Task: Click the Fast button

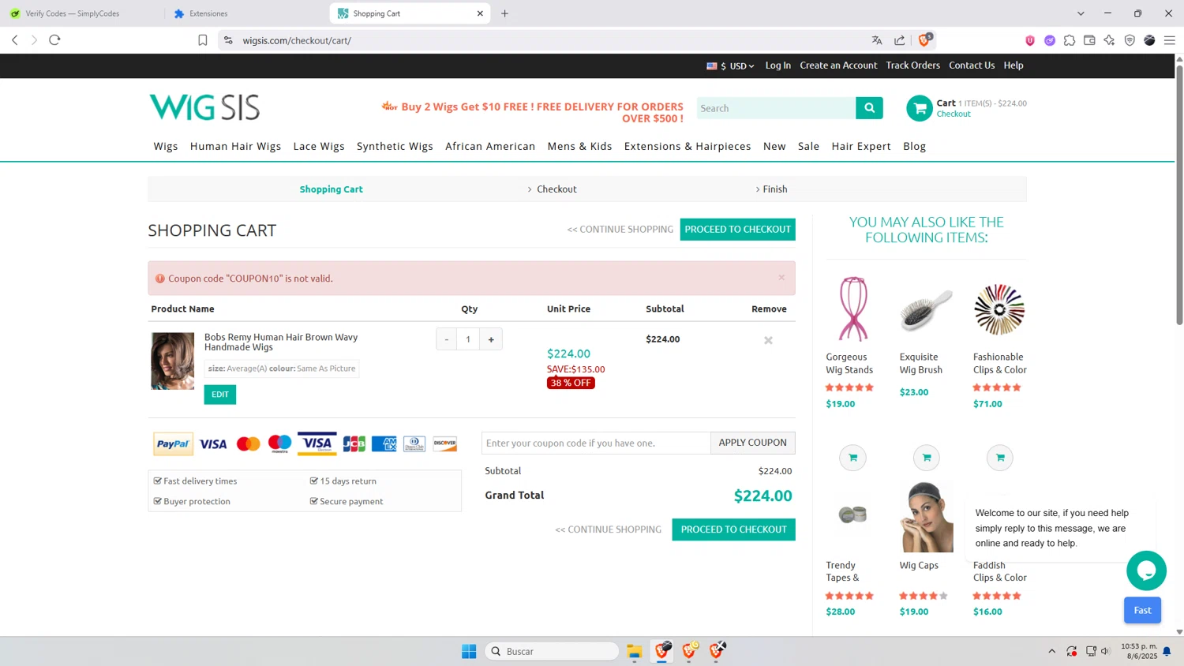Action: pyautogui.click(x=1142, y=610)
